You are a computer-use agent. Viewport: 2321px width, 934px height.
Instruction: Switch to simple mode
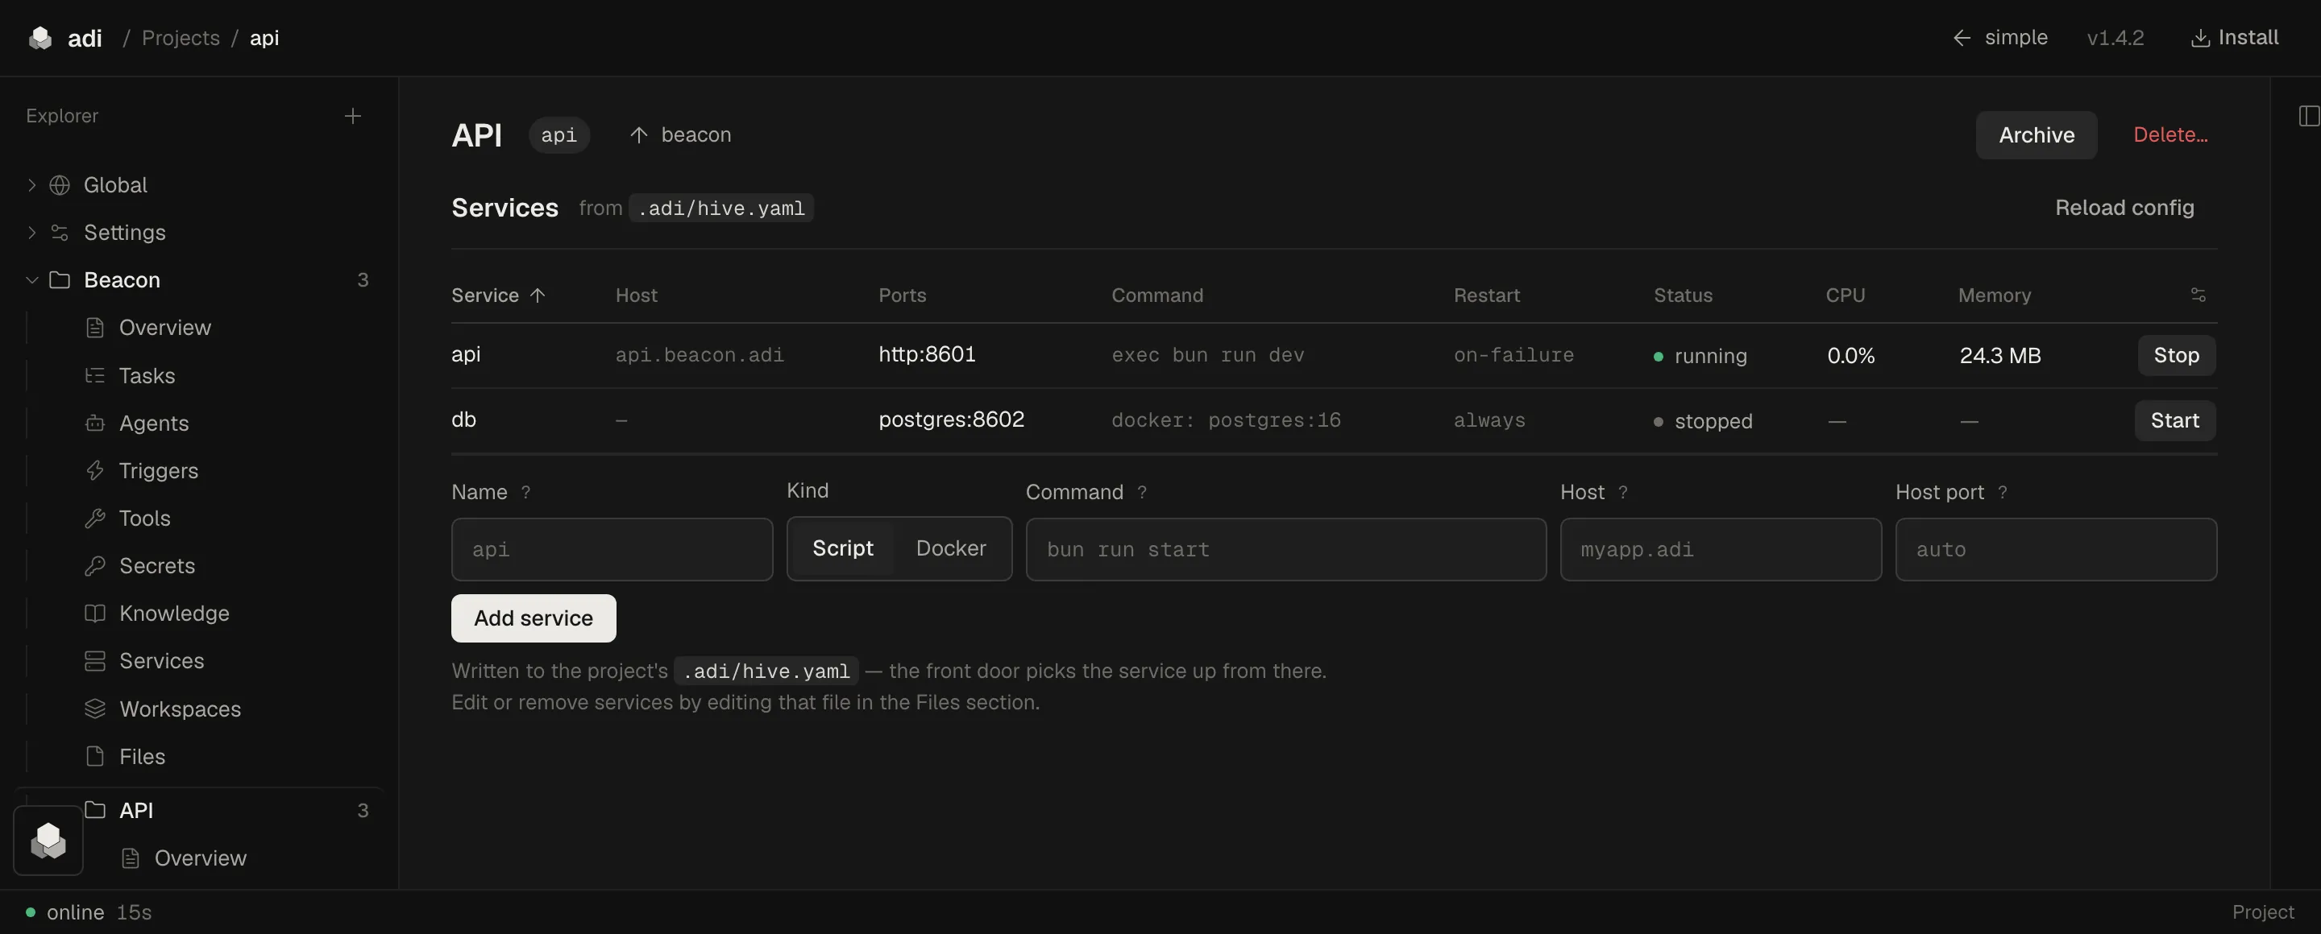2000,38
